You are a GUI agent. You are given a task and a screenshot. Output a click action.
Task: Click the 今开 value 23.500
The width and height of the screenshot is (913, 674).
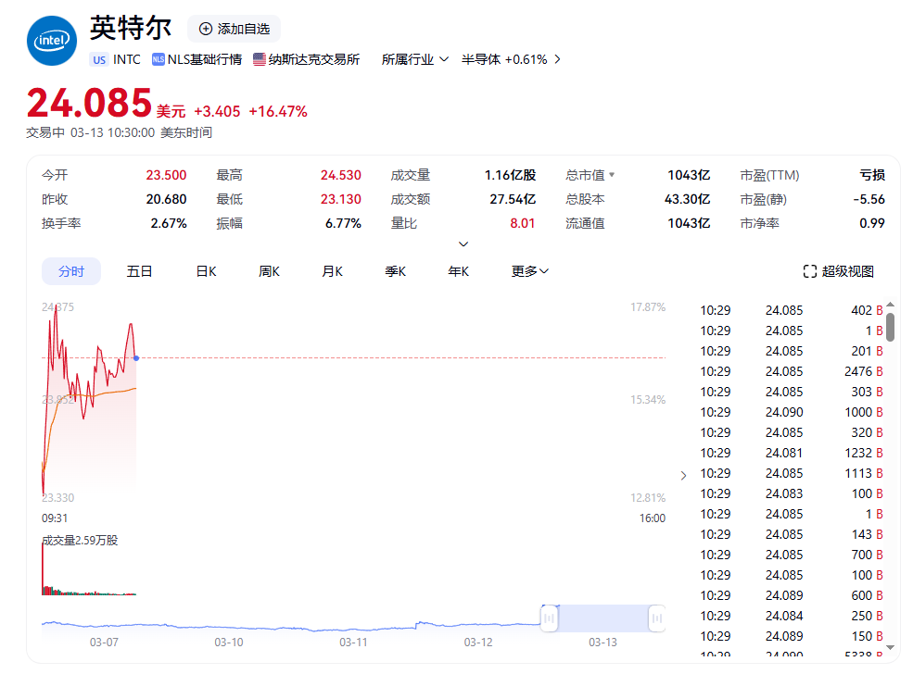[166, 175]
